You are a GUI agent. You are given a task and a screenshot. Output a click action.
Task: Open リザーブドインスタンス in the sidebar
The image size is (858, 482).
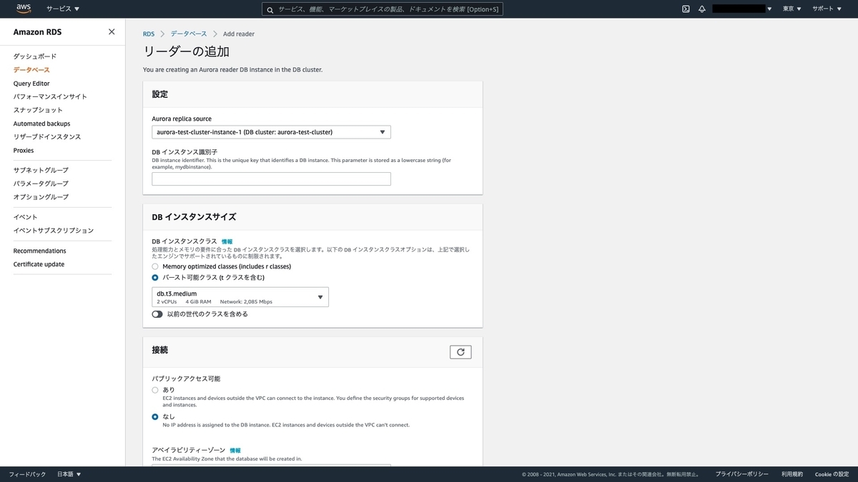tap(47, 136)
